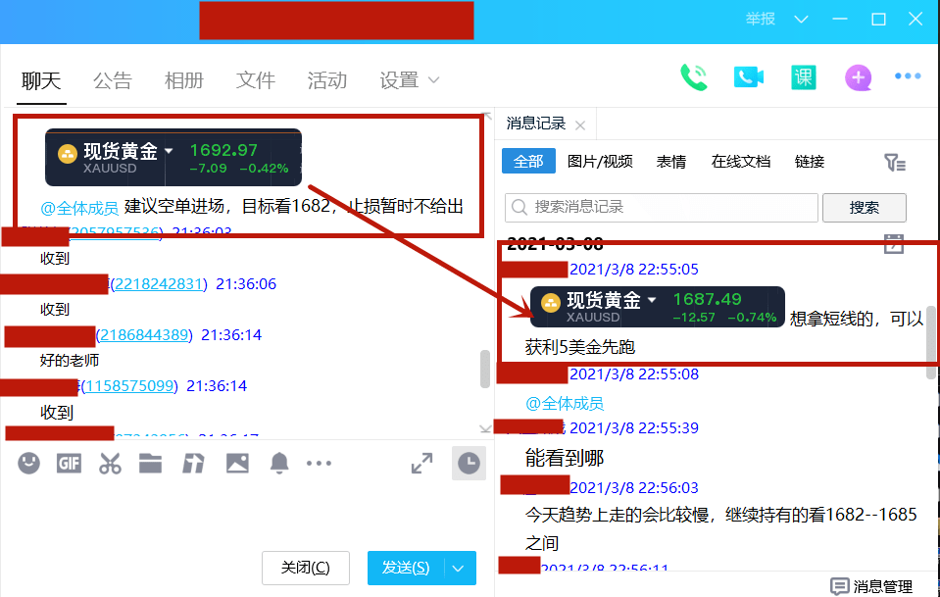Open the GIF selector
This screenshot has height=597, width=940.
point(69,463)
